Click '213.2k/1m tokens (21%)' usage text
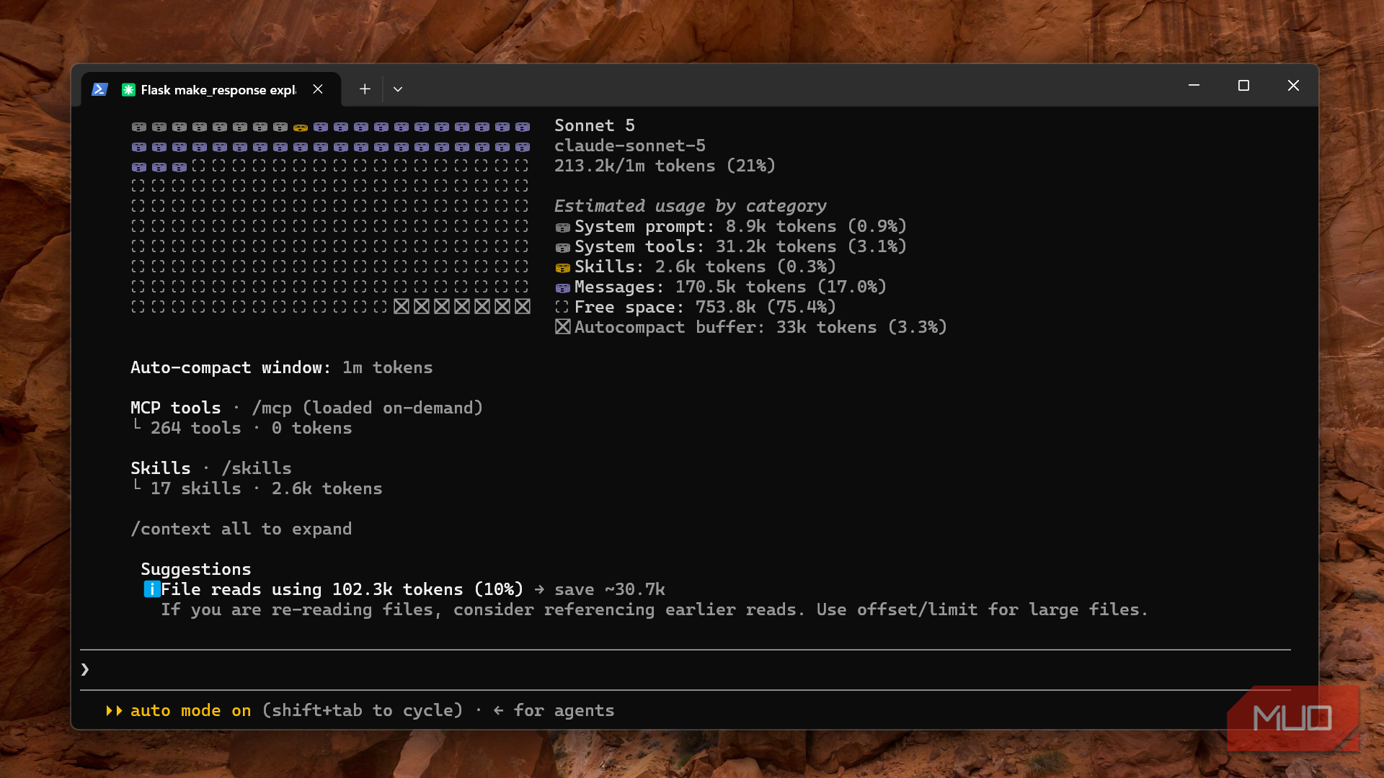The height and width of the screenshot is (778, 1384). pos(665,166)
